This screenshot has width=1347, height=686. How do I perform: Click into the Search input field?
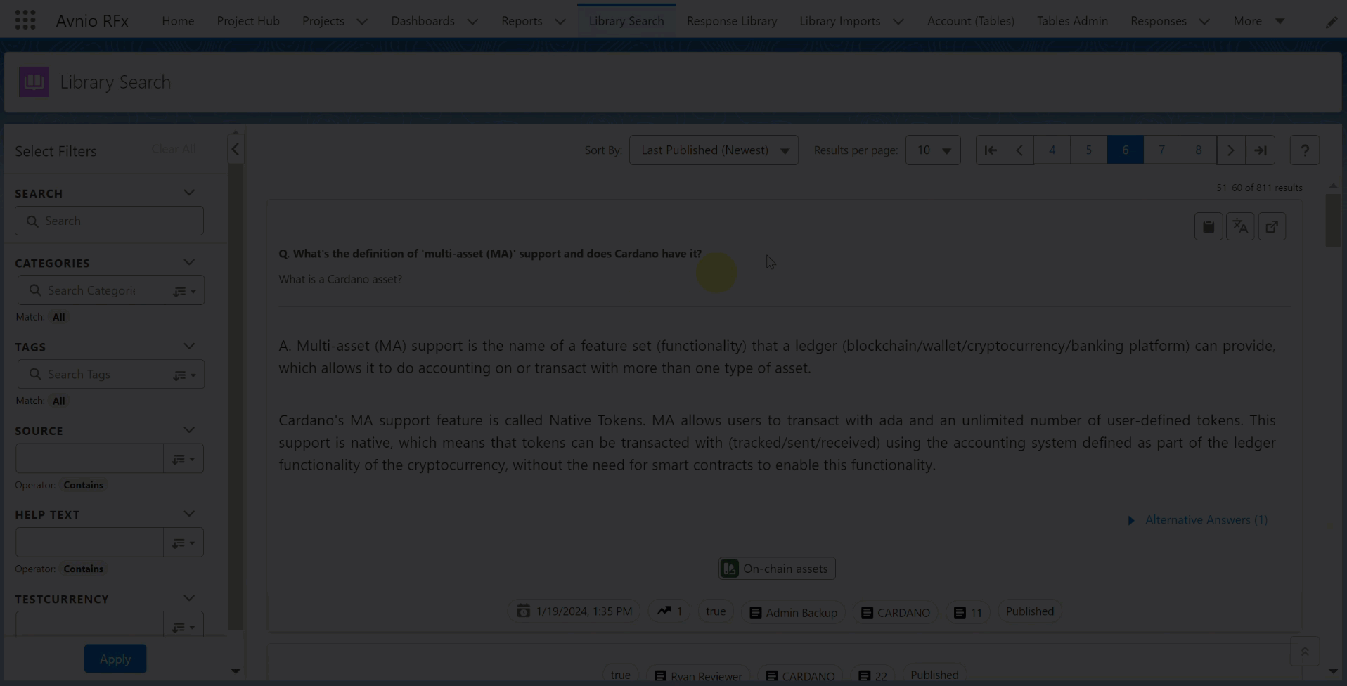109,221
